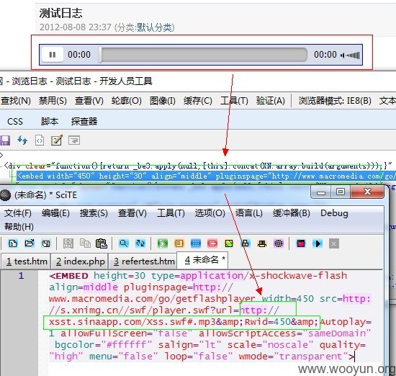
Task: Maximize the SciTE window
Action: pyautogui.click(x=340, y=192)
